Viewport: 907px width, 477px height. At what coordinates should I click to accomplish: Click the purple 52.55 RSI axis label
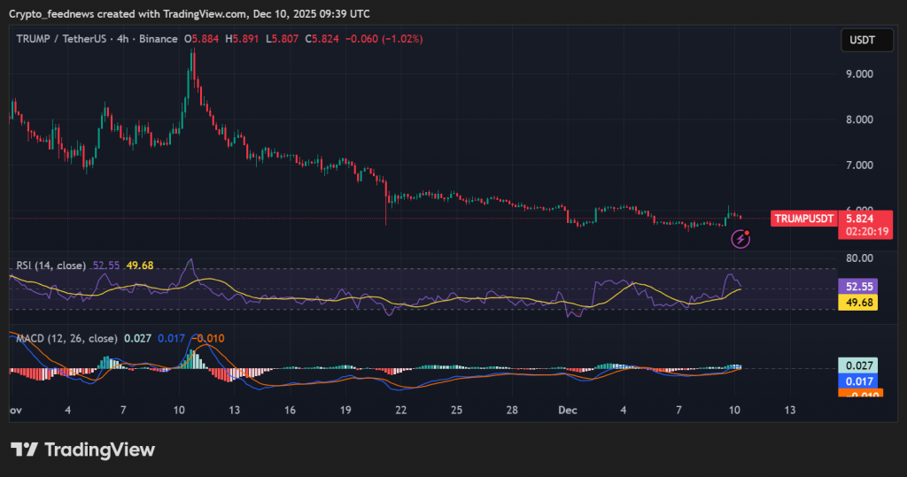click(x=861, y=287)
